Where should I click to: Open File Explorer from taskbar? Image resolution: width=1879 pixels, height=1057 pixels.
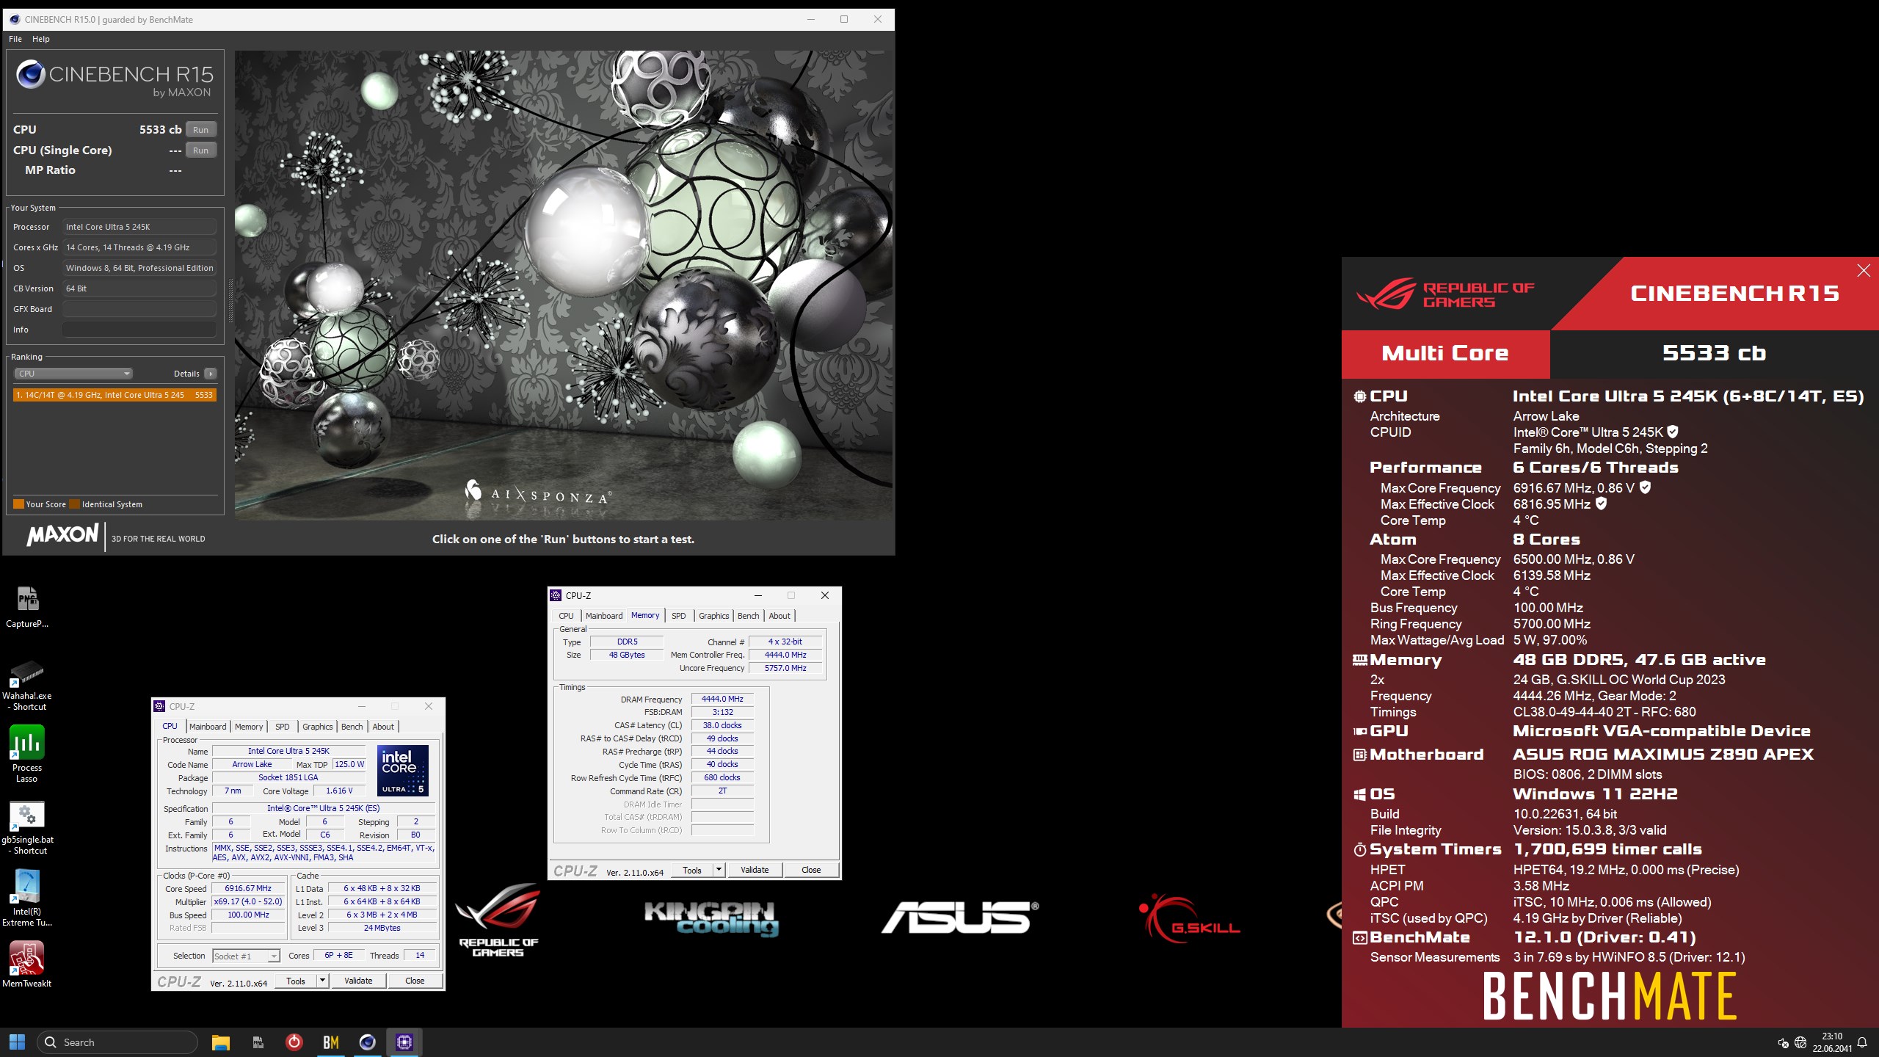pos(221,1042)
